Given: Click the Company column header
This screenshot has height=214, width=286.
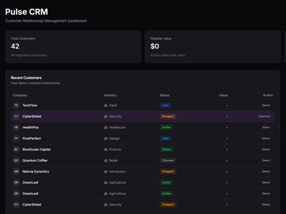Looking at the screenshot, I should point(20,95).
